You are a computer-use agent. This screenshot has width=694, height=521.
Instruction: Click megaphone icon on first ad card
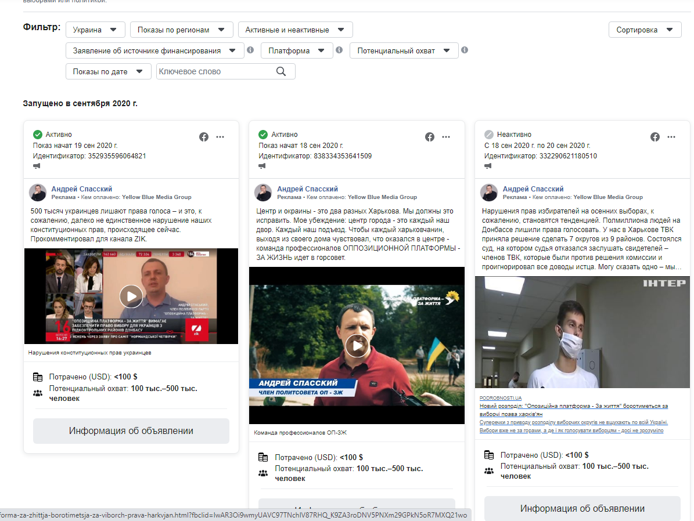pyautogui.click(x=37, y=166)
